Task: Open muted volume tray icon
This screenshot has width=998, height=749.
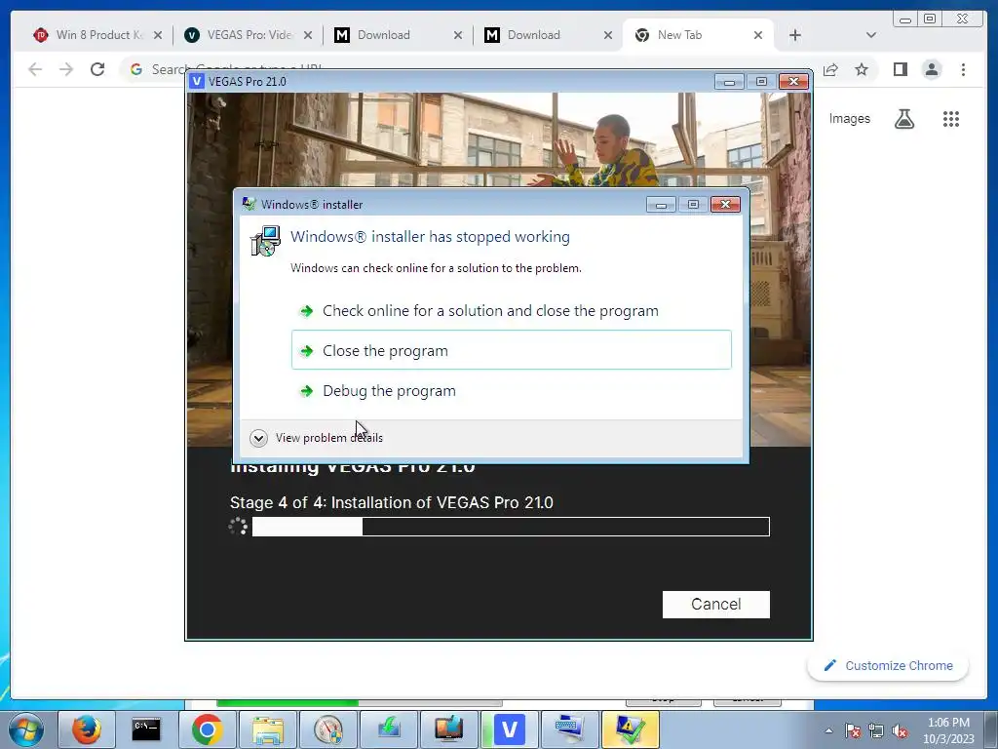Action: [x=900, y=730]
